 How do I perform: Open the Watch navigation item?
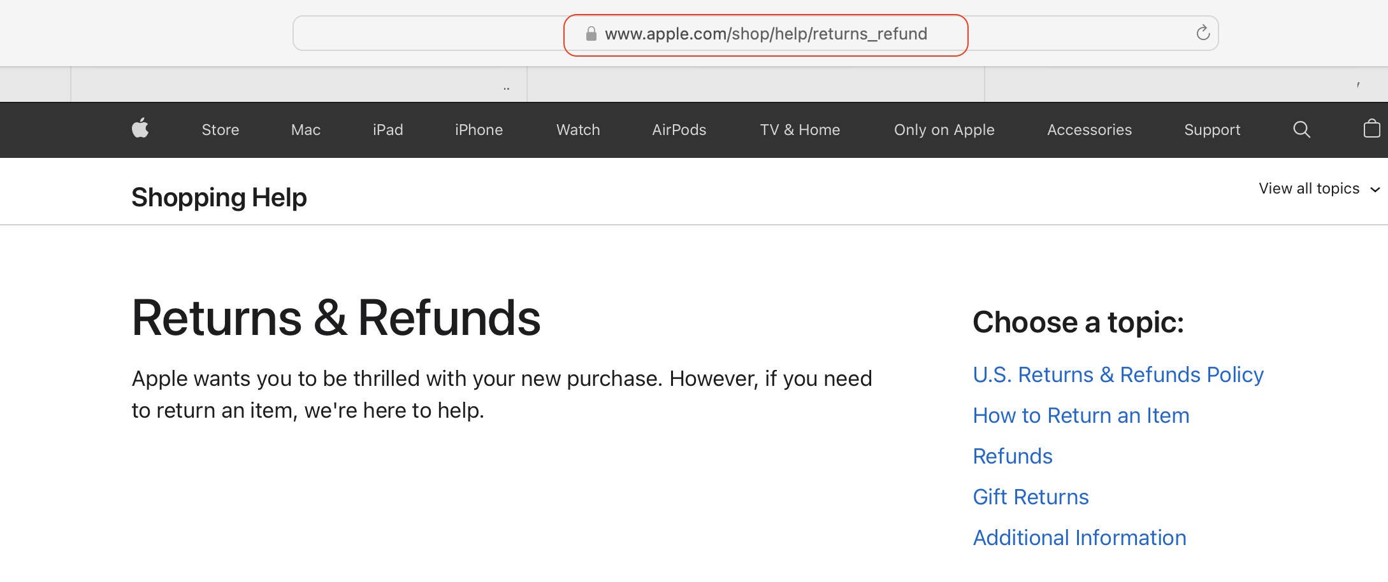pos(577,129)
